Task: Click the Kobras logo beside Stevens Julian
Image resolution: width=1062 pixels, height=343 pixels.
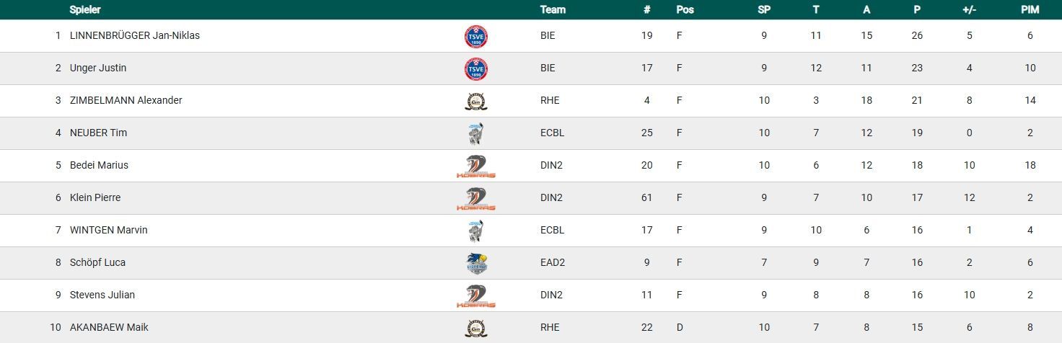Action: (x=476, y=295)
